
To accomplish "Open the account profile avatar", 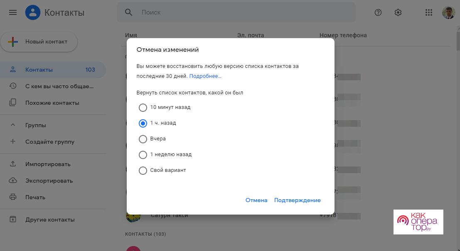I will (x=448, y=12).
